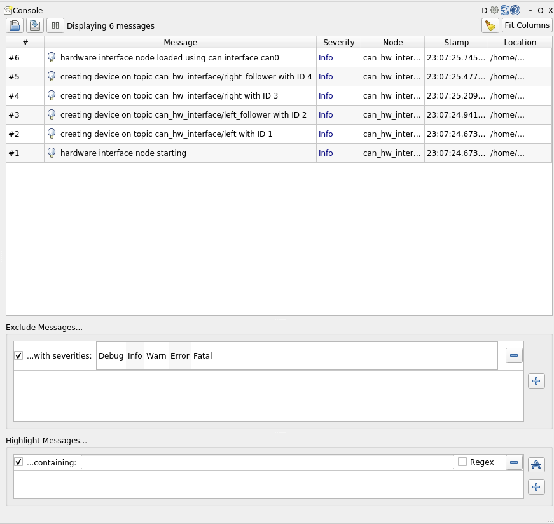The height and width of the screenshot is (524, 554).
Task: Pause the console message stream
Action: (55, 25)
